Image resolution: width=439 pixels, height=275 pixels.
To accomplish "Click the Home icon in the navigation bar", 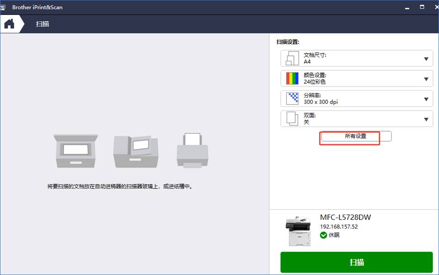I will (8, 23).
